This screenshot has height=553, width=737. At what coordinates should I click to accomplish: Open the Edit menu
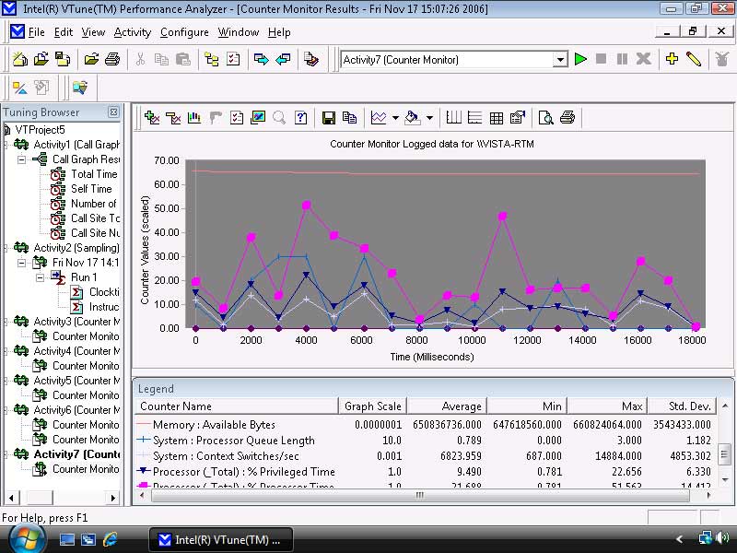coord(64,32)
